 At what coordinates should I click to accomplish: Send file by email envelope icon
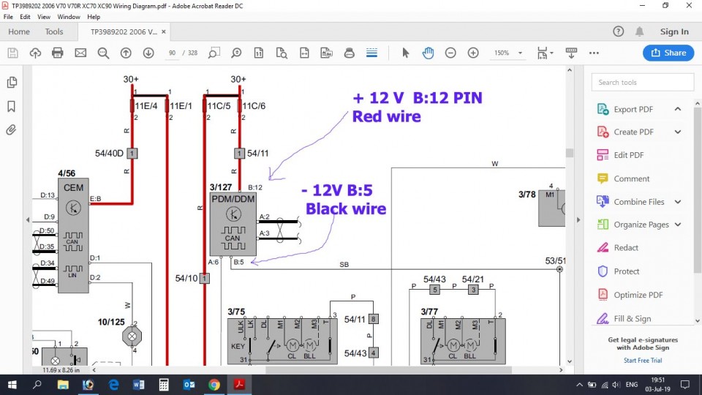coord(80,53)
